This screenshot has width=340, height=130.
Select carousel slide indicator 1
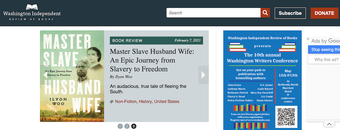click(x=120, y=126)
